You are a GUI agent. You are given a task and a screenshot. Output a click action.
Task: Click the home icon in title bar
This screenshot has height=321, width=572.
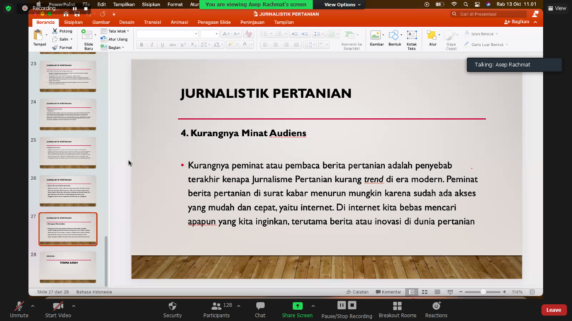[66, 14]
